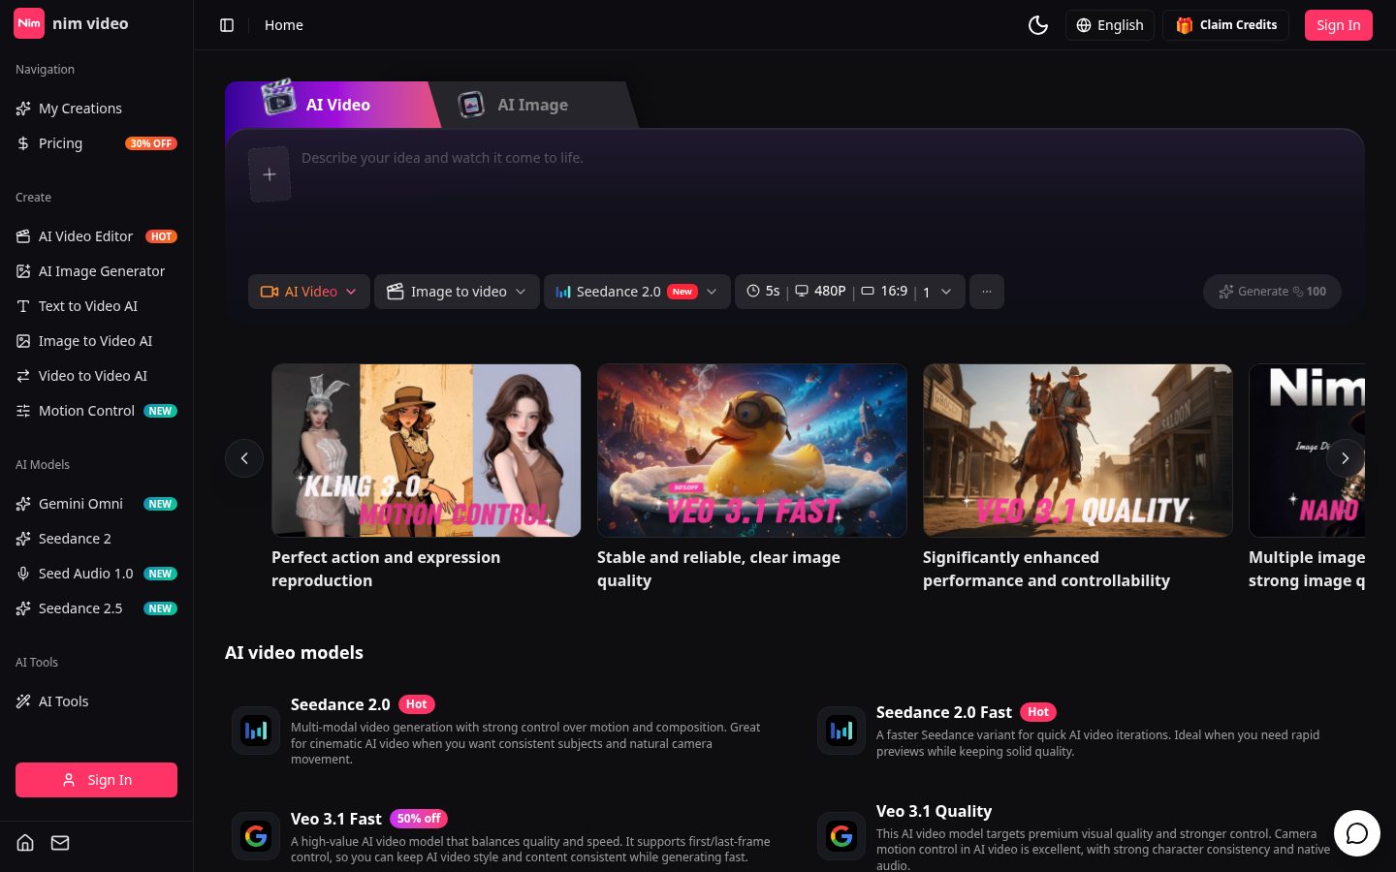Go to previous carousel slide
1396x872 pixels.
(x=244, y=458)
